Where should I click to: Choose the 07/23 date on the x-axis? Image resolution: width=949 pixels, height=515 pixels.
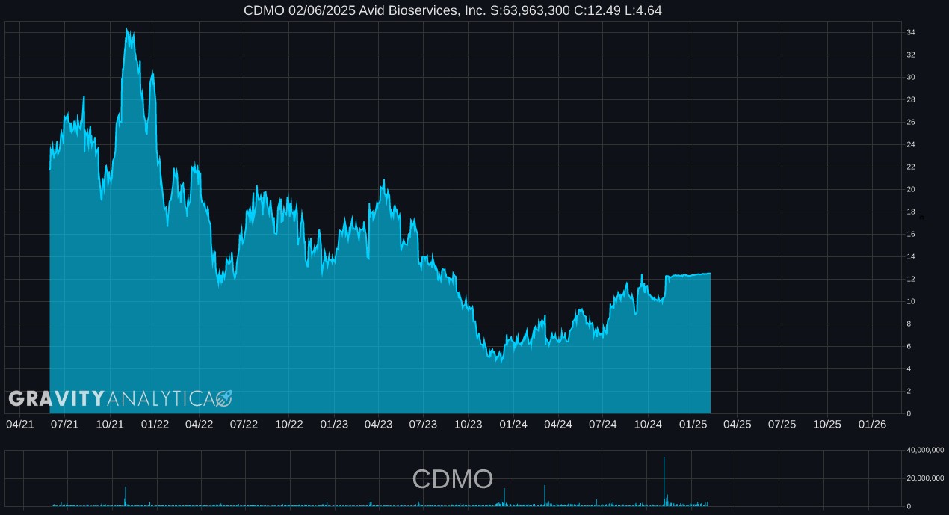tap(423, 424)
